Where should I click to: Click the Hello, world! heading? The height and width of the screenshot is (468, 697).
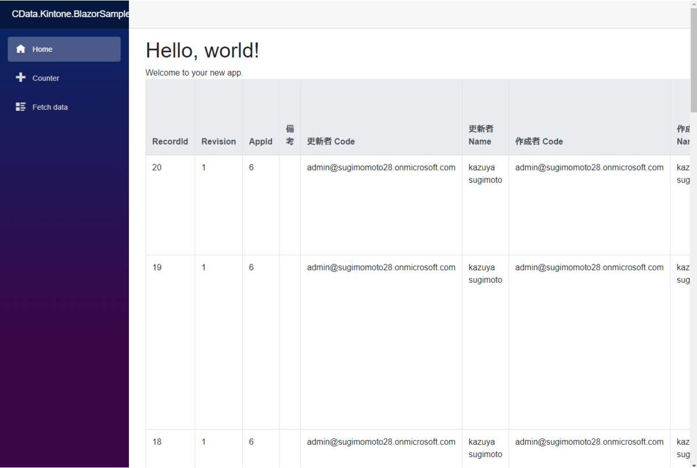point(202,51)
